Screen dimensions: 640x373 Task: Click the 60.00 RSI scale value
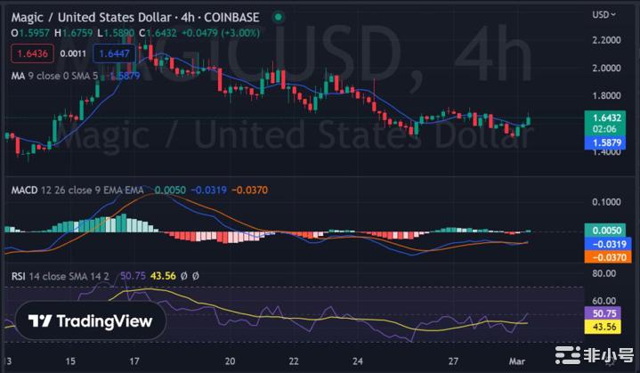[604, 301]
